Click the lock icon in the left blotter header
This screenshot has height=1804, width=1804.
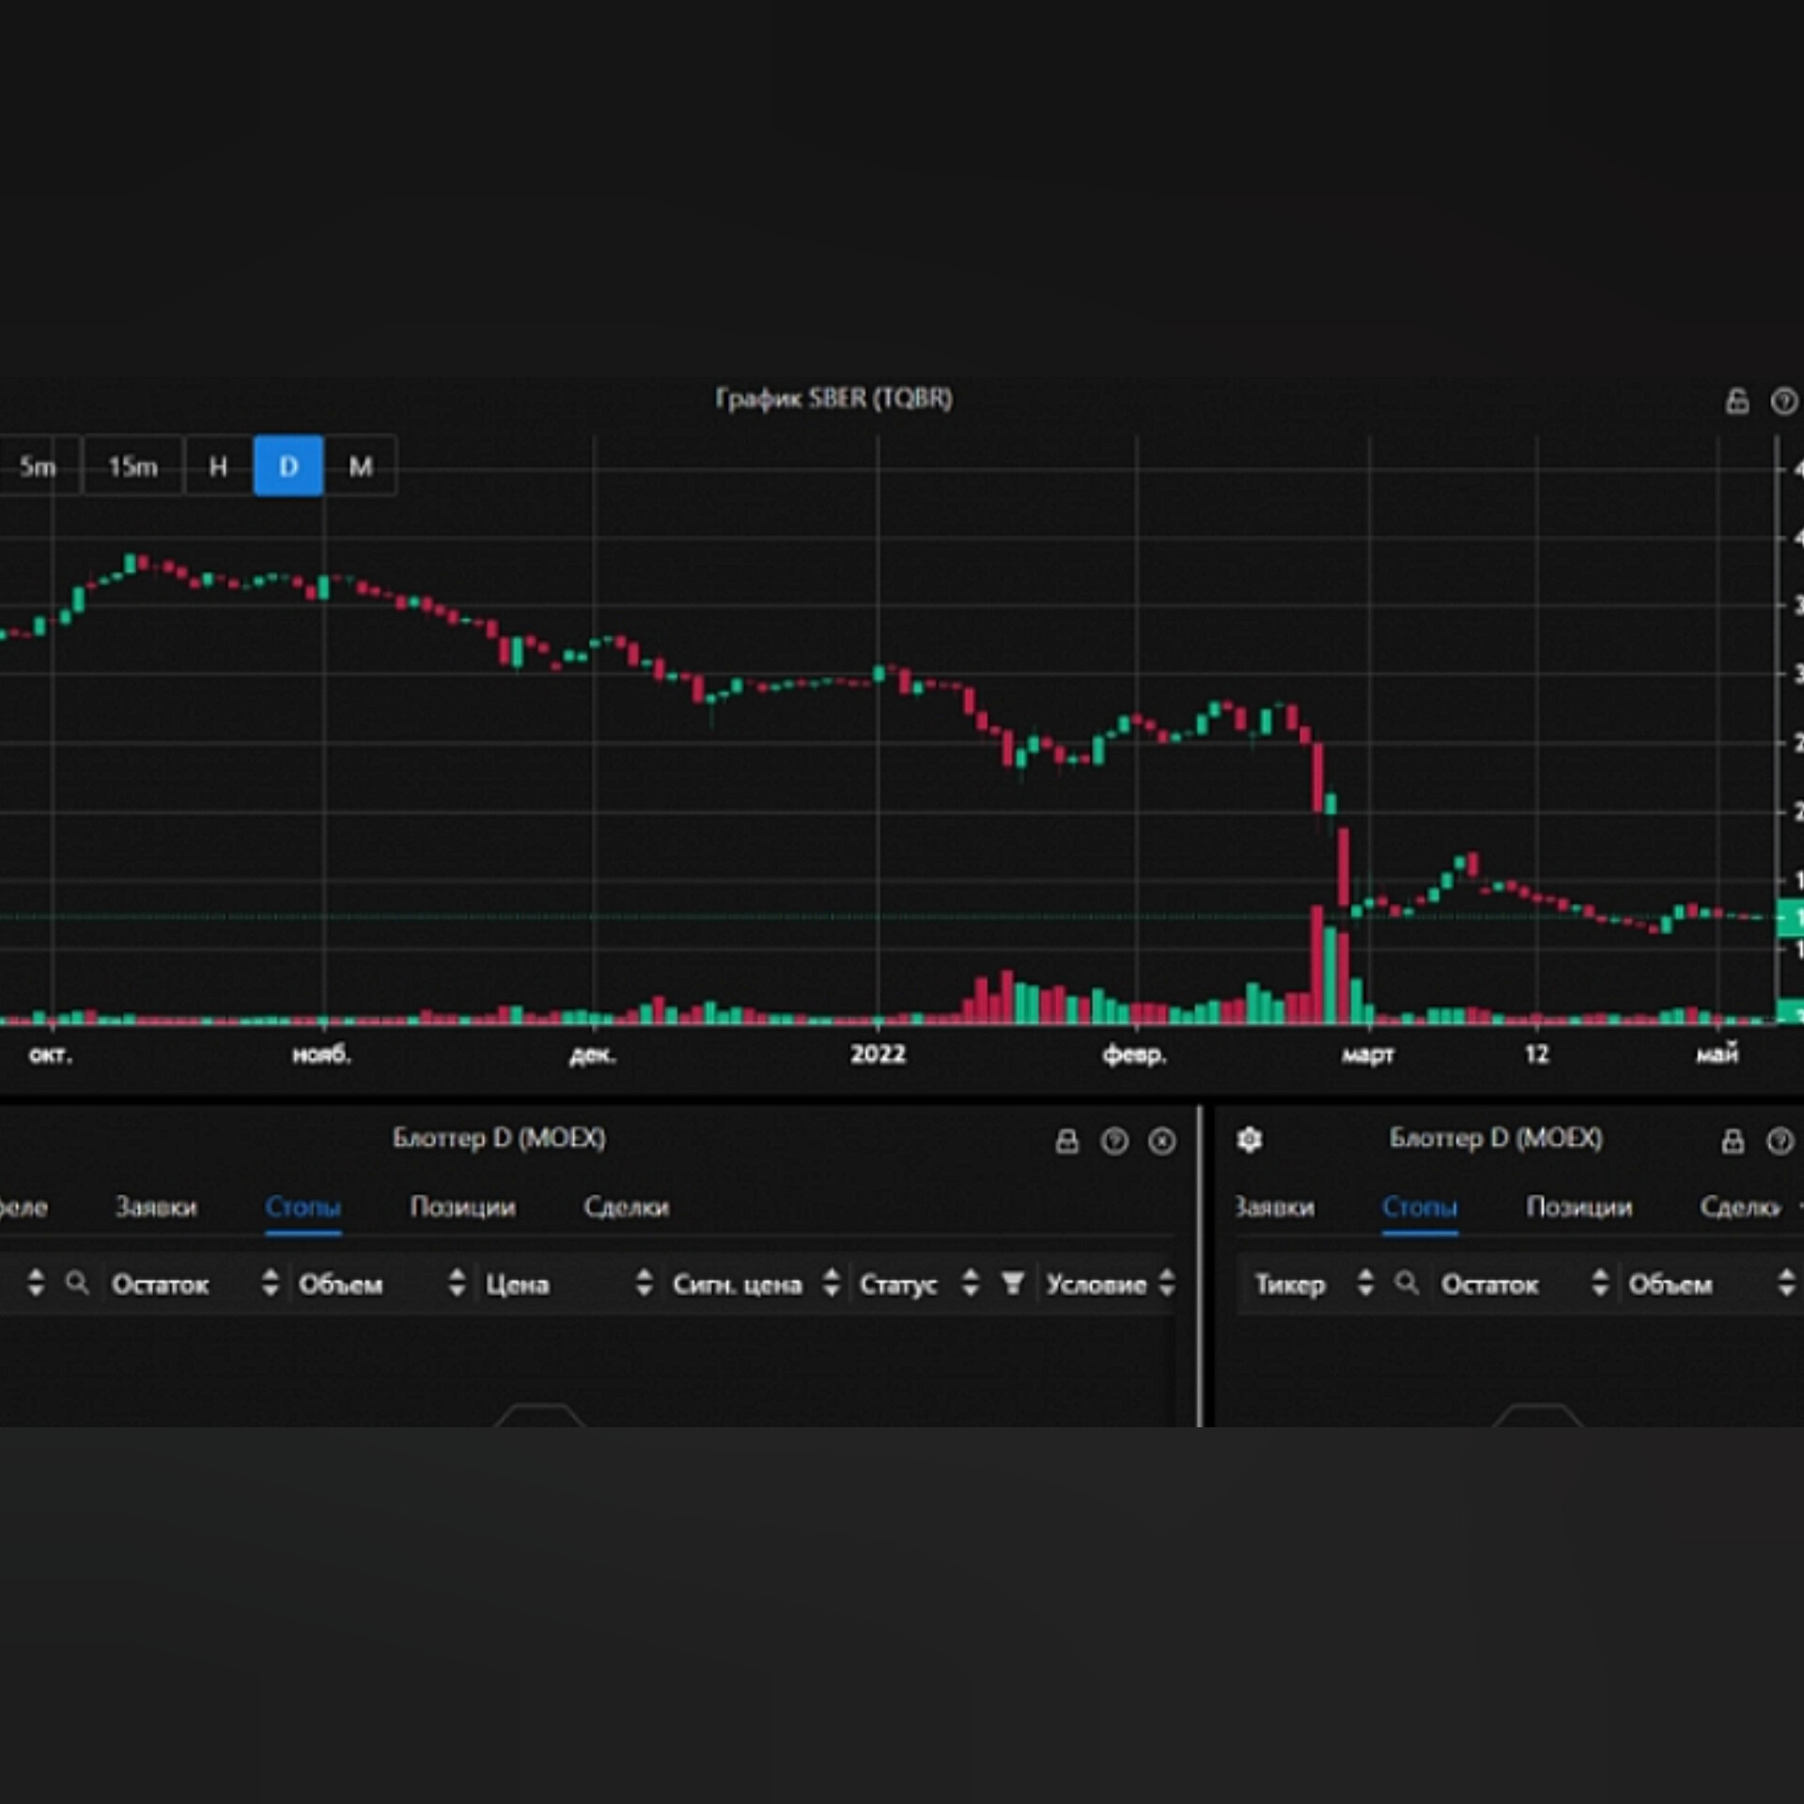coord(1066,1141)
